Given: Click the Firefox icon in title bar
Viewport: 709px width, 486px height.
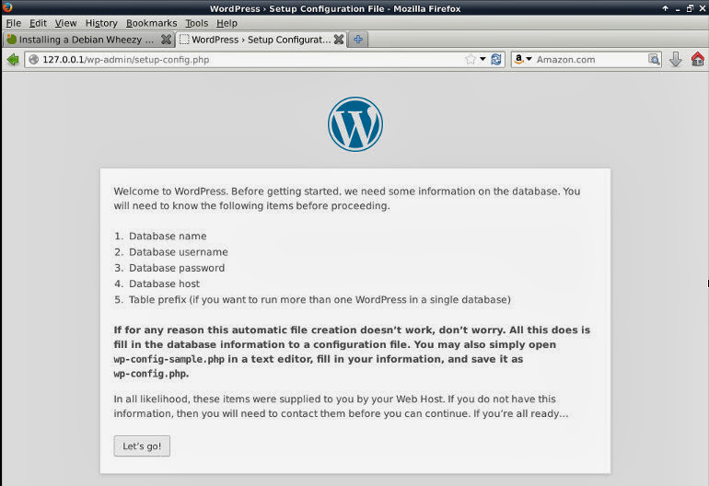Looking at the screenshot, I should pyautogui.click(x=7, y=6).
